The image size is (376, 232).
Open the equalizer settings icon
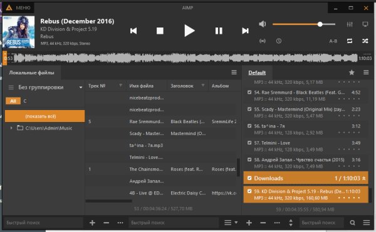(x=350, y=24)
